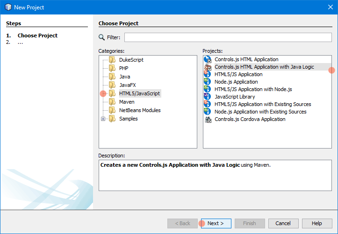Click the HTML5/JavaScript folder icon
This screenshot has height=234, width=338.
tap(112, 93)
